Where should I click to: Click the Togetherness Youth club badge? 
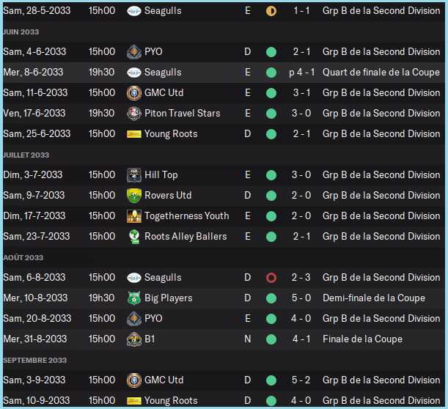tap(133, 216)
